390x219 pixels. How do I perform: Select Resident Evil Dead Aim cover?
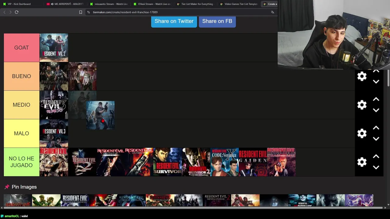pos(281,162)
